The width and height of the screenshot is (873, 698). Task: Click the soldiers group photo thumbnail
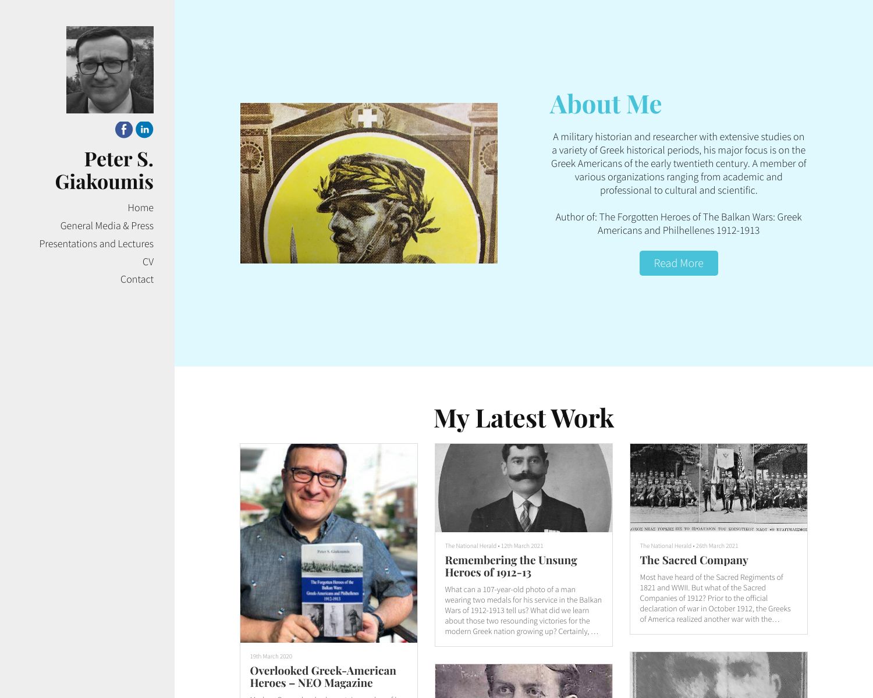(x=719, y=488)
